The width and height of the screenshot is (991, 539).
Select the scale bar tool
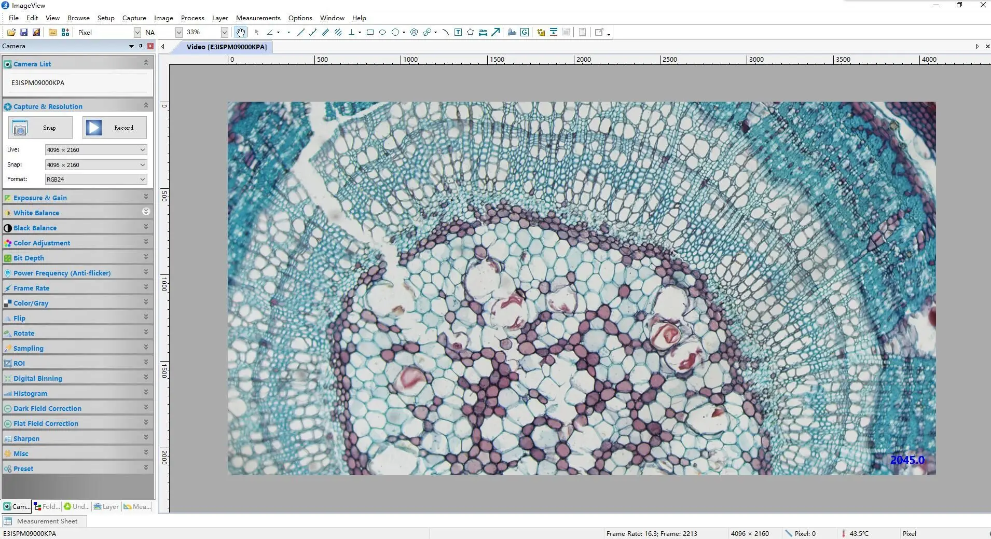pos(483,32)
